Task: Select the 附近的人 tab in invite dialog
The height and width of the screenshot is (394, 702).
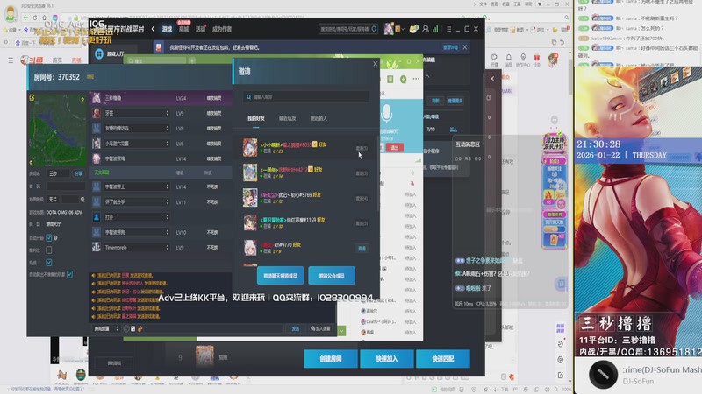Action: click(x=319, y=118)
